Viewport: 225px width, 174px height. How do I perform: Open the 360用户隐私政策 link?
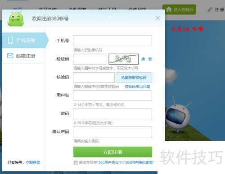tap(139, 162)
